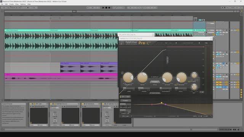
Task: Switch side chain In/Ext toggle
Action: (x=125, y=97)
